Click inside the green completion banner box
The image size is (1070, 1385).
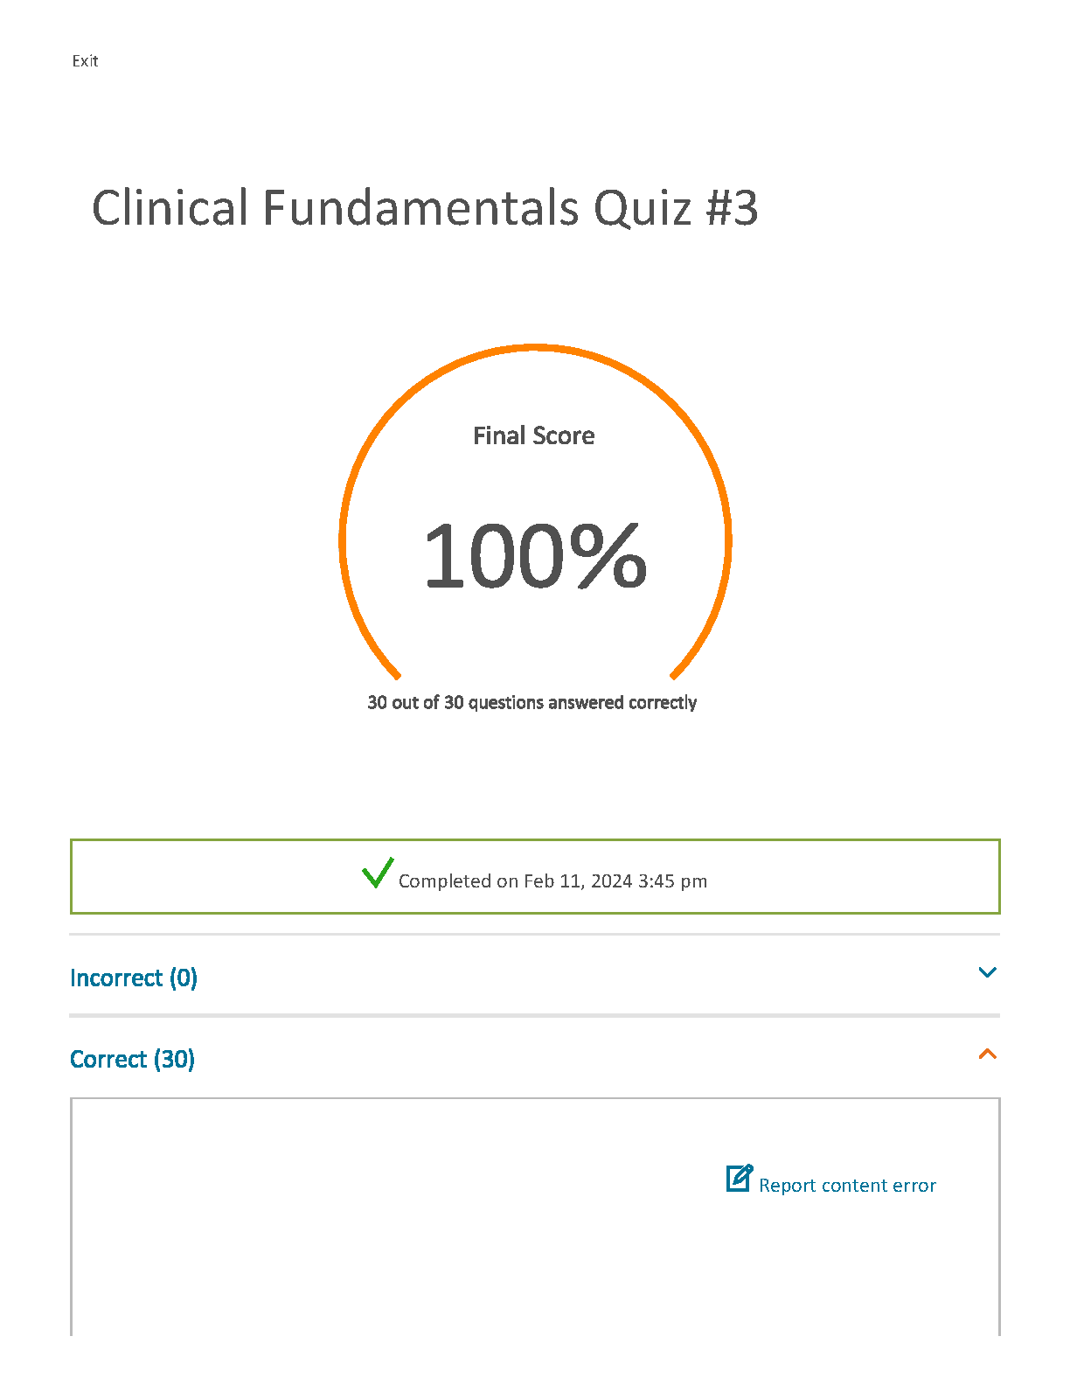pos(535,876)
